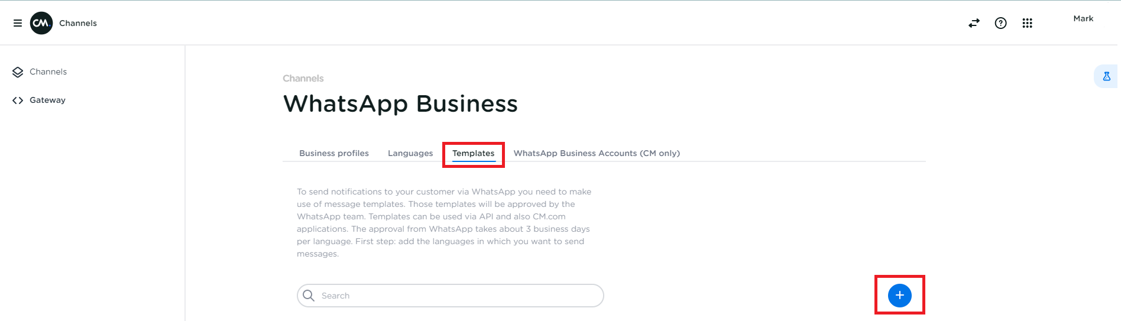The width and height of the screenshot is (1121, 321).
Task: Open WhatsApp Business Accounts (CM only) tab
Action: pos(597,153)
